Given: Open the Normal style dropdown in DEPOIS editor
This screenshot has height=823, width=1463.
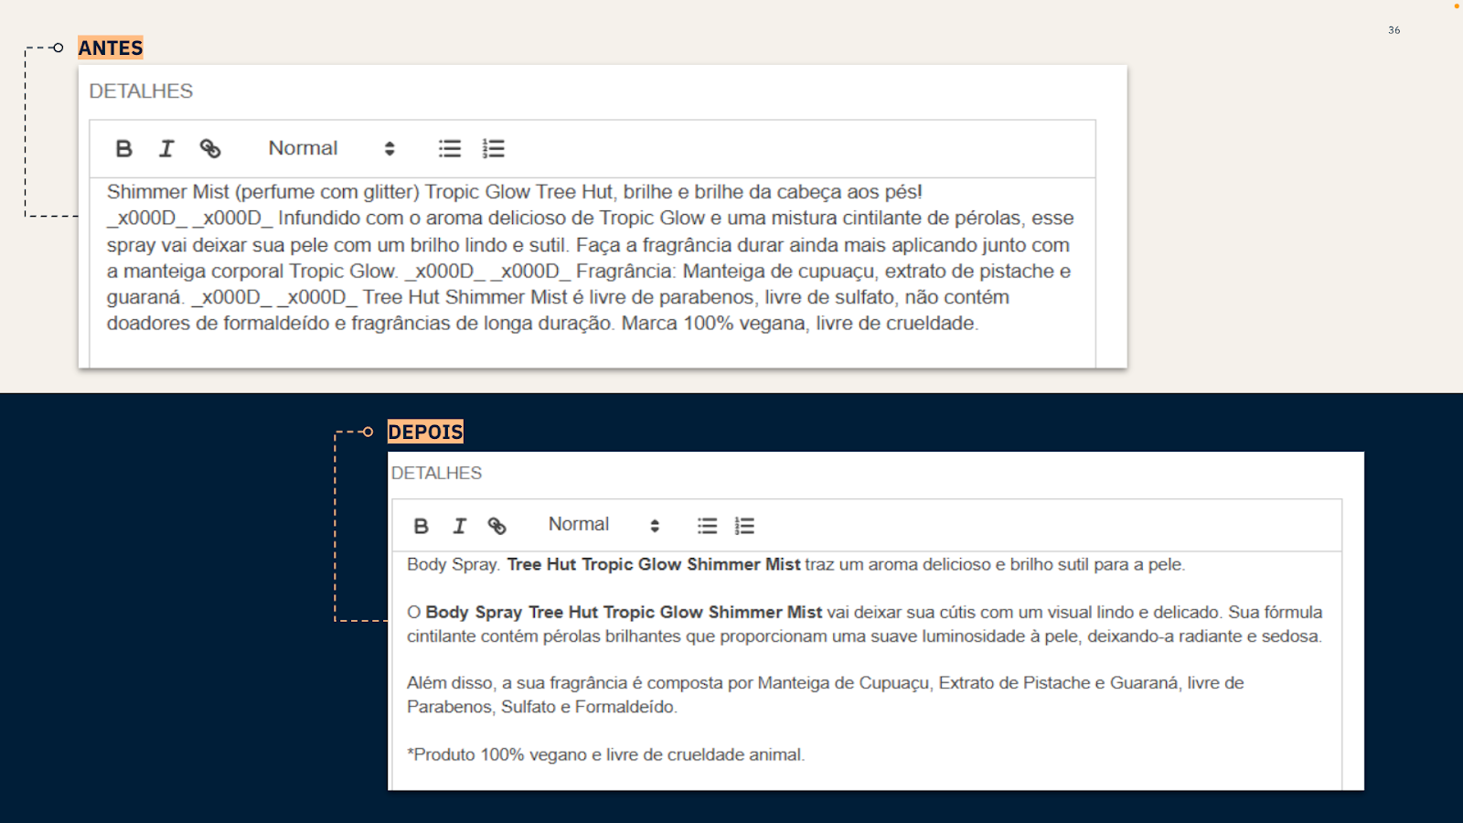Looking at the screenshot, I should tap(603, 525).
